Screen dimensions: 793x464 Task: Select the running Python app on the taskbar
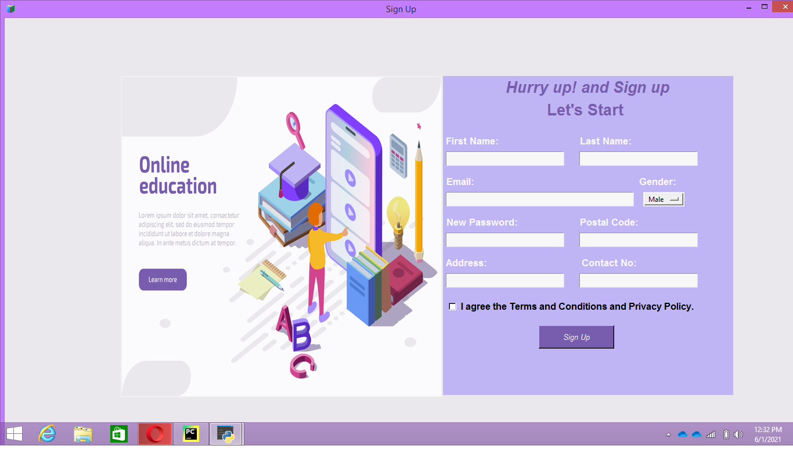(225, 433)
